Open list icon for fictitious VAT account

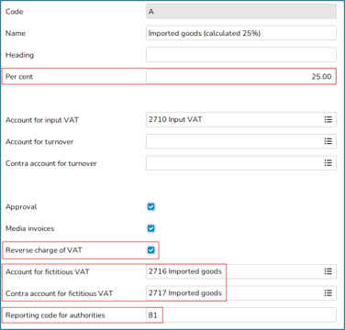click(x=328, y=271)
